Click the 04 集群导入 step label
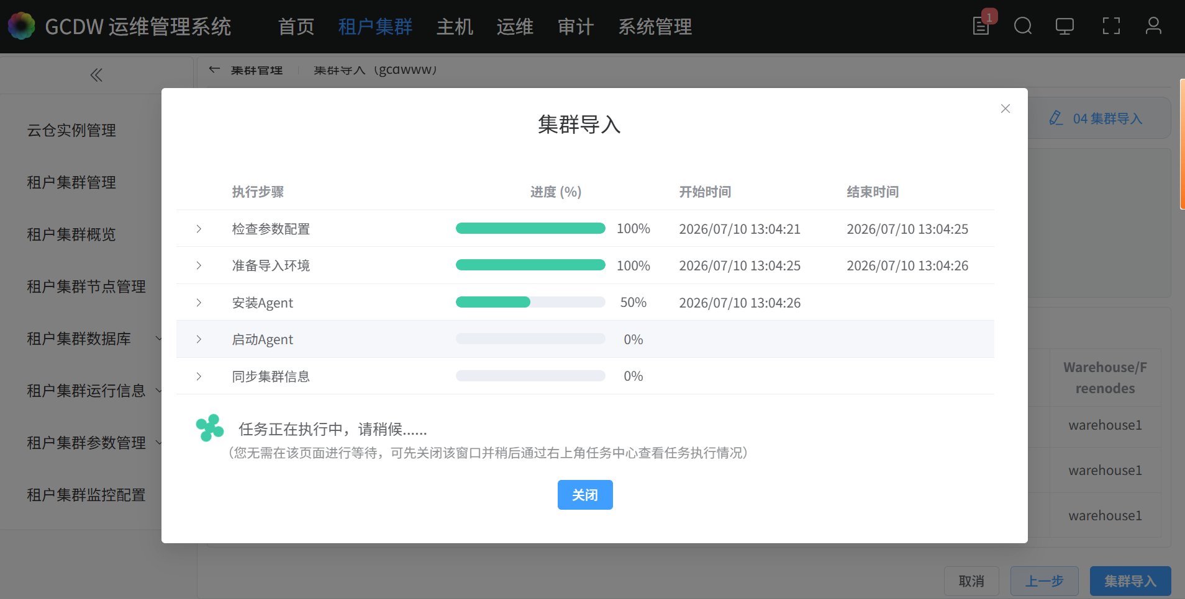 pyautogui.click(x=1108, y=118)
